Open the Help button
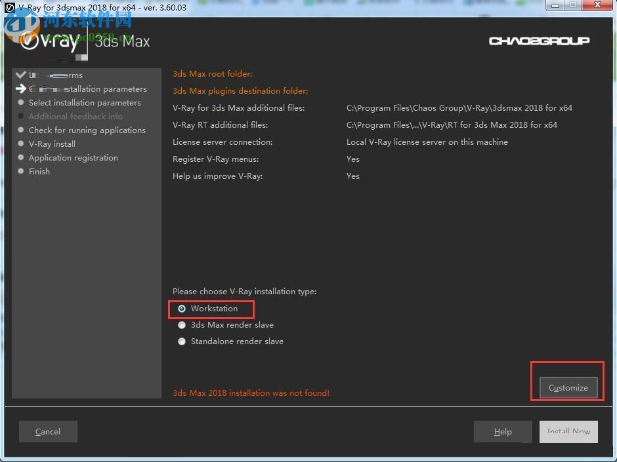The width and height of the screenshot is (617, 462). (x=503, y=431)
